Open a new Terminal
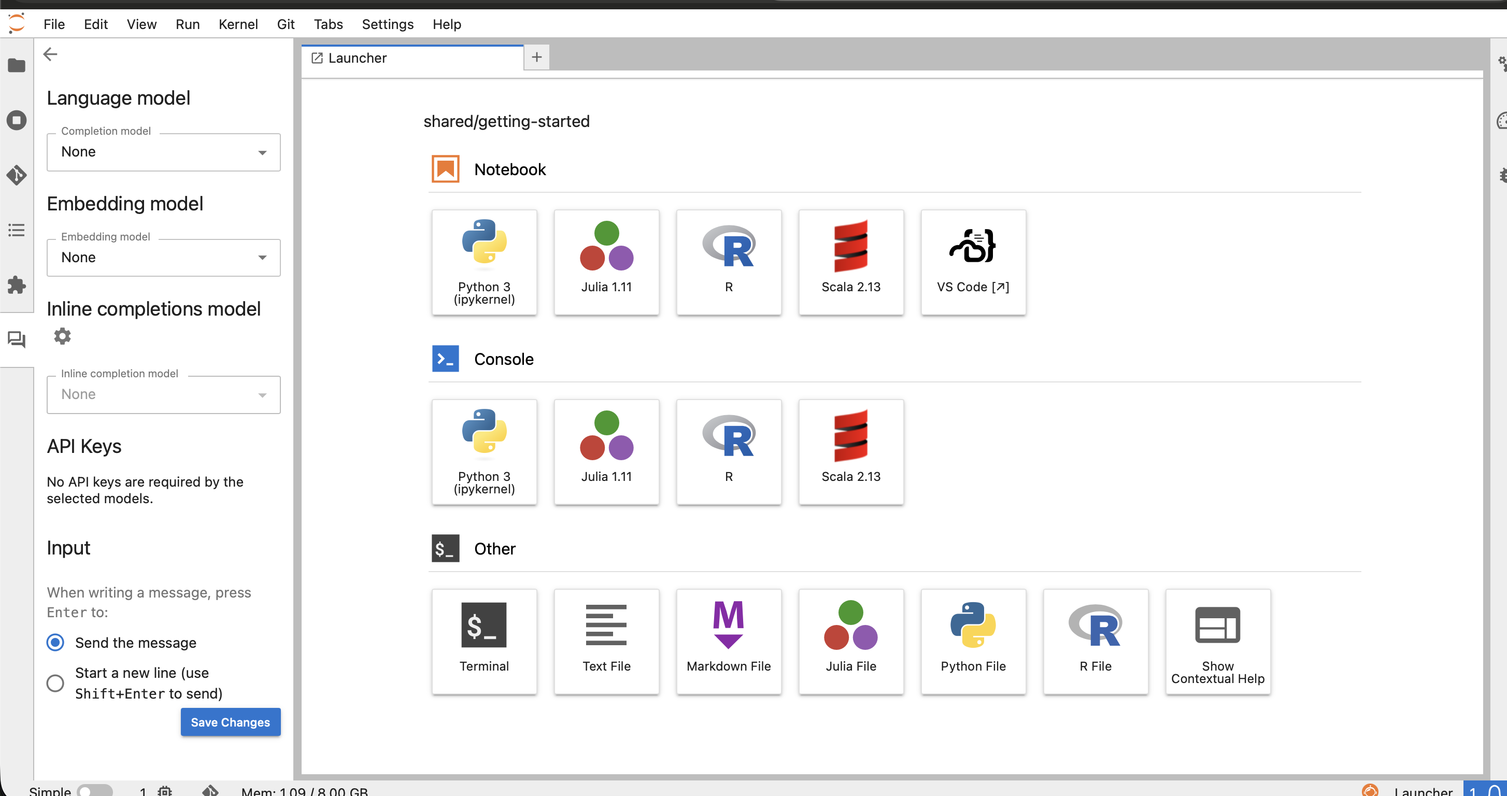The image size is (1507, 796). [484, 642]
